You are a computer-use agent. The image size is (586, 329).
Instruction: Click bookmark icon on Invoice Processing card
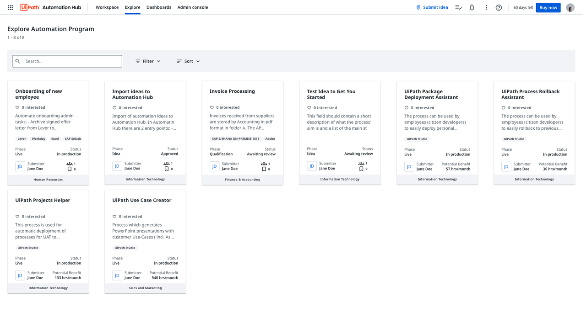click(264, 169)
